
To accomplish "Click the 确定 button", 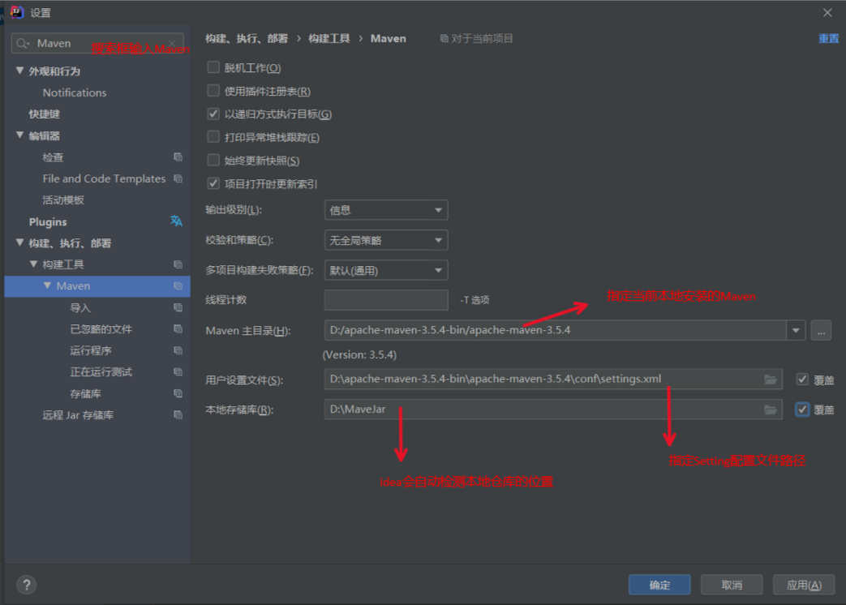I will (x=659, y=585).
